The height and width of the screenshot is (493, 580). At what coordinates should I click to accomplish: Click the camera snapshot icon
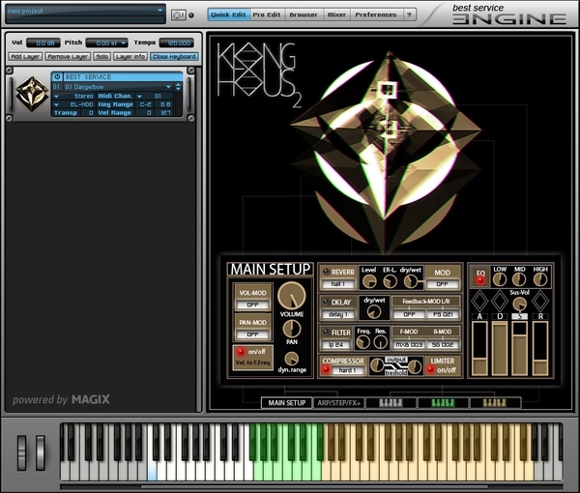point(178,14)
